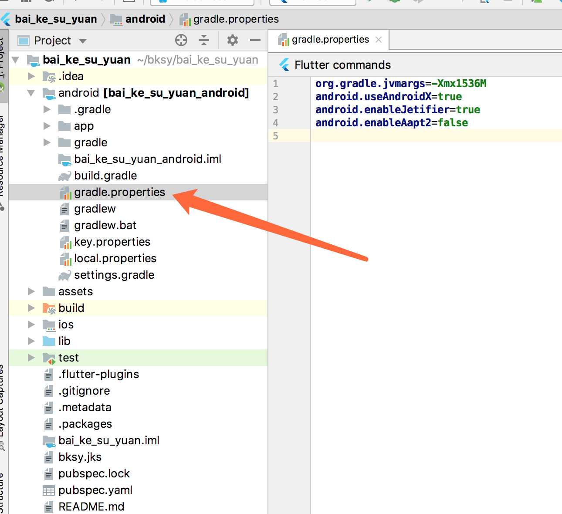Select the .flutter-plugins file
The height and width of the screenshot is (514, 562).
pos(99,374)
